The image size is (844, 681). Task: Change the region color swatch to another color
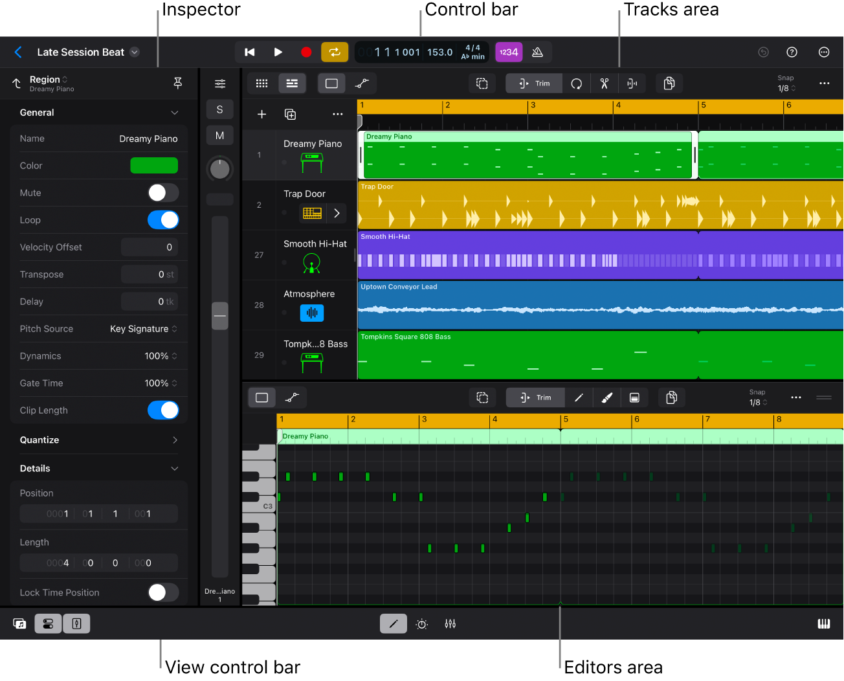tap(154, 165)
